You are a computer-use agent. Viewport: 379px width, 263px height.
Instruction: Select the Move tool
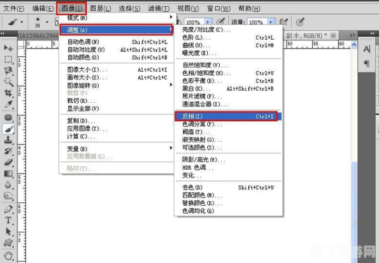[x=8, y=48]
